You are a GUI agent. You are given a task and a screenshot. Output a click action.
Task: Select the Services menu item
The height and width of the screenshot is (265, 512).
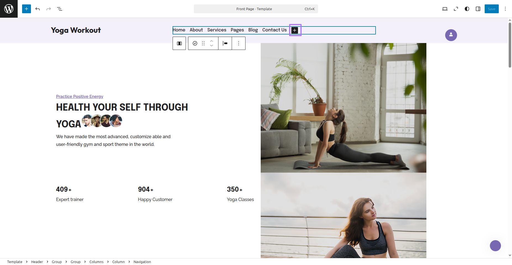coord(217,30)
